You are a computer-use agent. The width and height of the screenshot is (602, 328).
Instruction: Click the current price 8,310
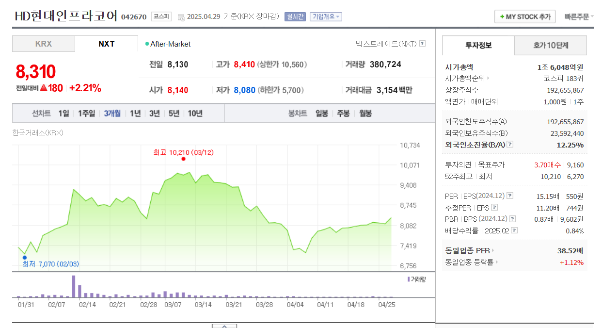pos(36,71)
